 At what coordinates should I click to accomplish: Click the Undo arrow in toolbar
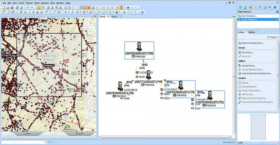[28, 8]
